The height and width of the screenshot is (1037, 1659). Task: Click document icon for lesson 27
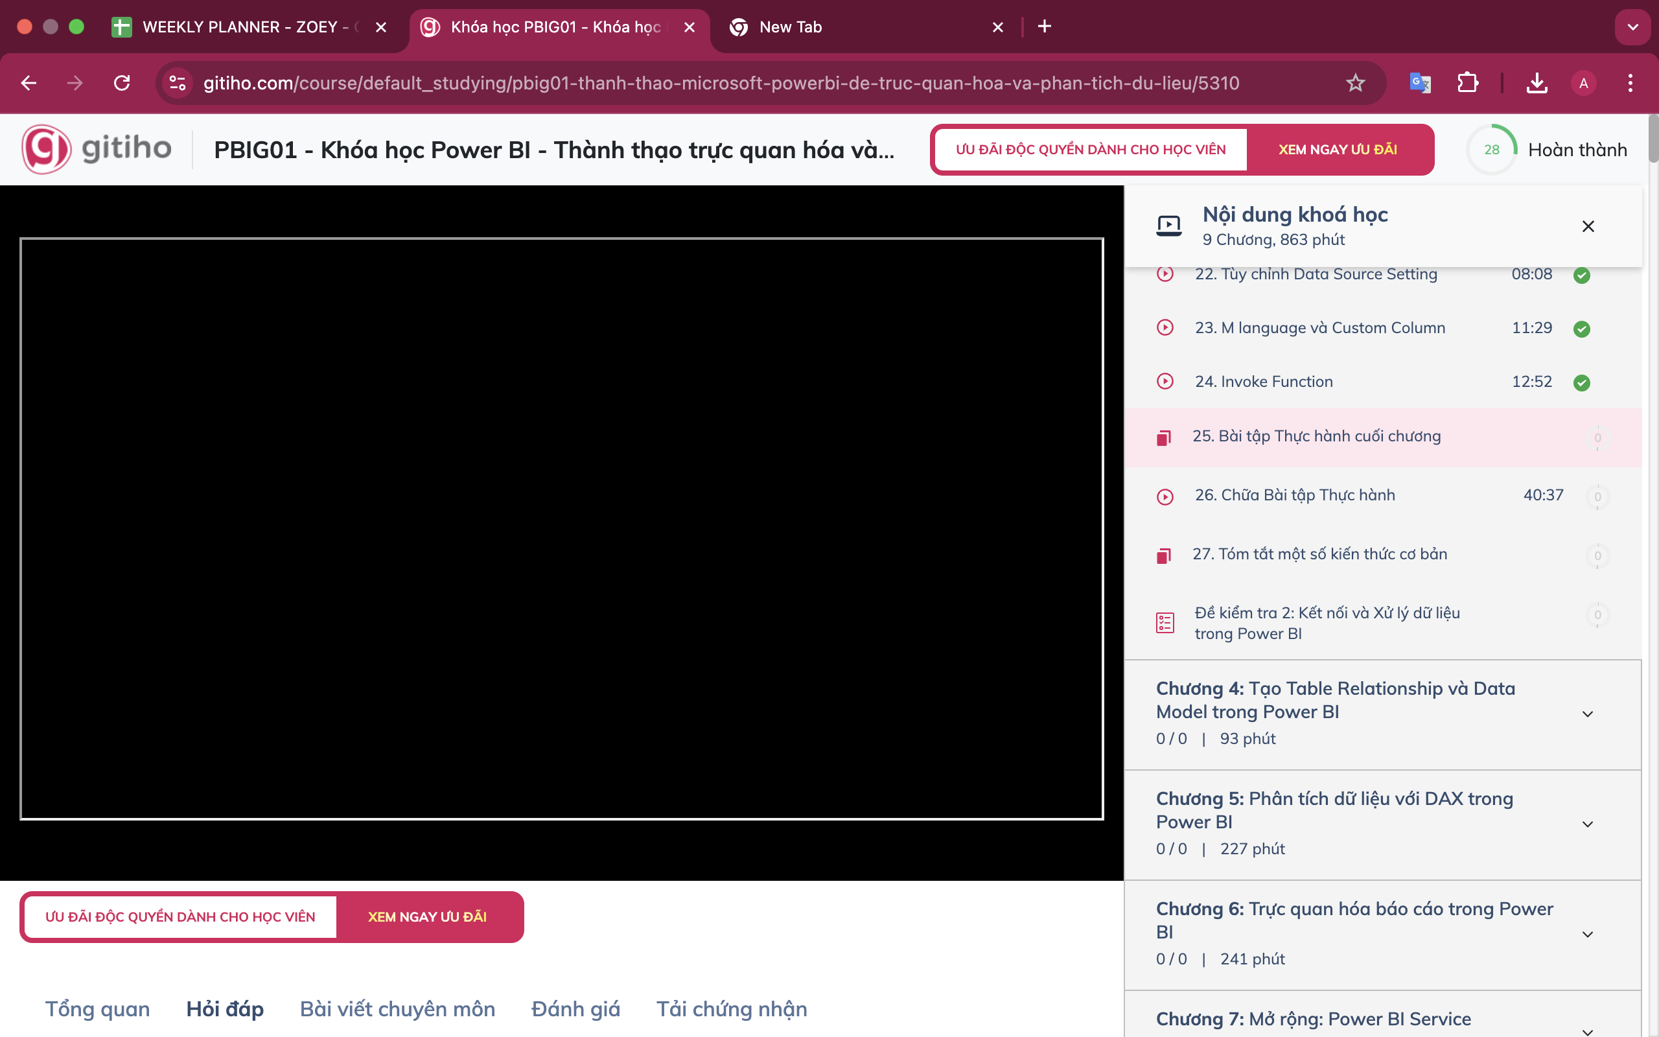[x=1163, y=555]
